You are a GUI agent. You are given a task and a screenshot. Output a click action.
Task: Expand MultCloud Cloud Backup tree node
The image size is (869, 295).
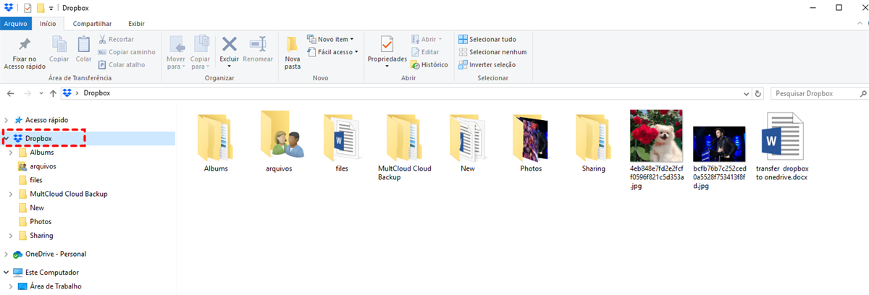(12, 194)
